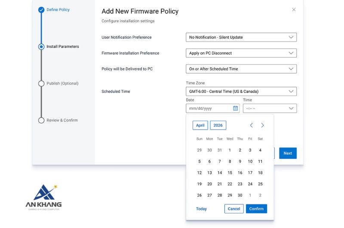Click the An Khang logo
Image resolution: width=344 pixels, height=228 pixels.
pyautogui.click(x=43, y=197)
